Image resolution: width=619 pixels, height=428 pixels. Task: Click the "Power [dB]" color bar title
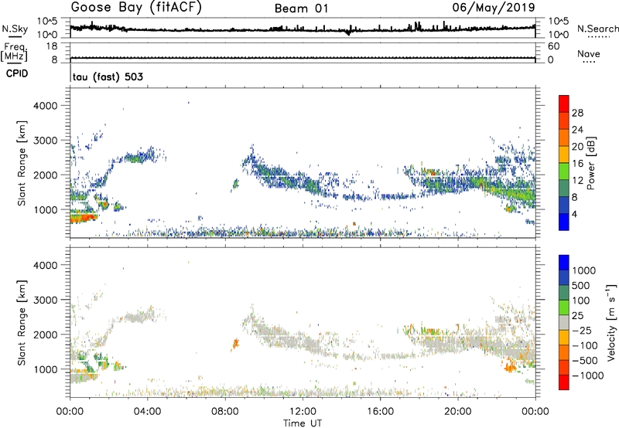click(590, 163)
